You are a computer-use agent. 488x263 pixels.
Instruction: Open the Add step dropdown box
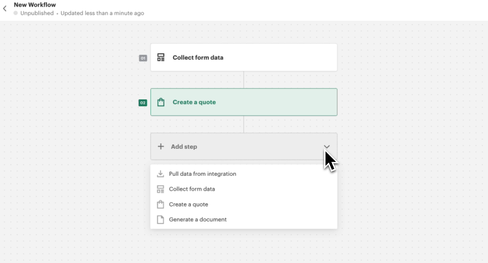point(244,147)
